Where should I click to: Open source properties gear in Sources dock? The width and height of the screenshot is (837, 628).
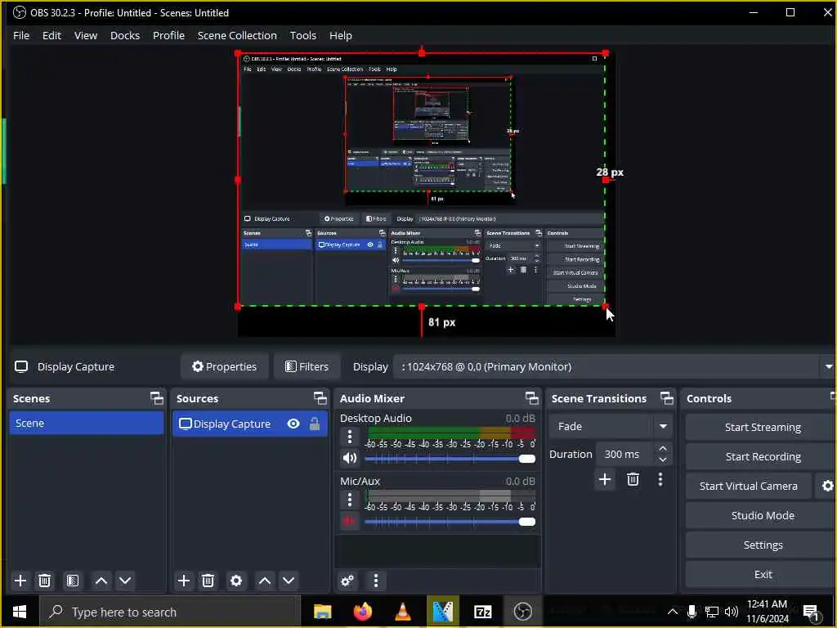click(x=236, y=581)
